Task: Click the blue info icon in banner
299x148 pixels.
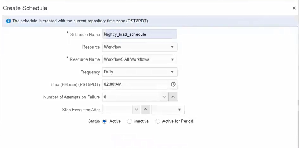Action: (x=8, y=21)
